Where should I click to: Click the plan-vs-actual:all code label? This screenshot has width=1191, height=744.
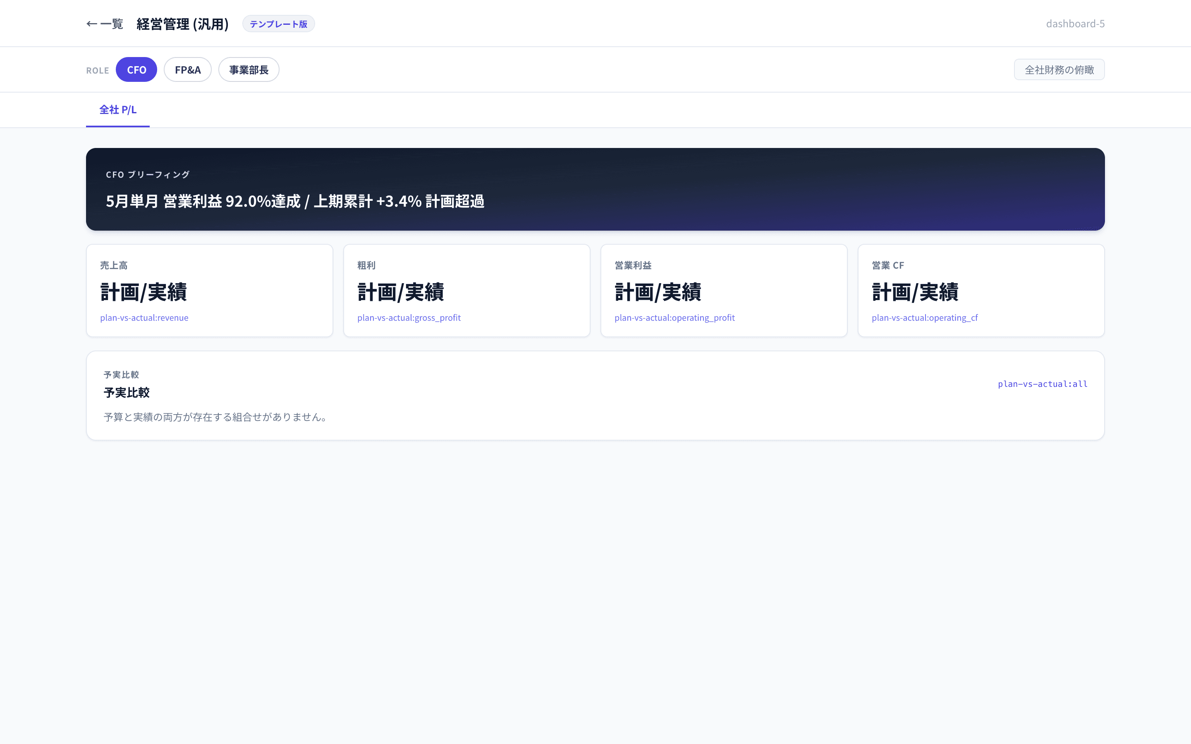[1043, 384]
